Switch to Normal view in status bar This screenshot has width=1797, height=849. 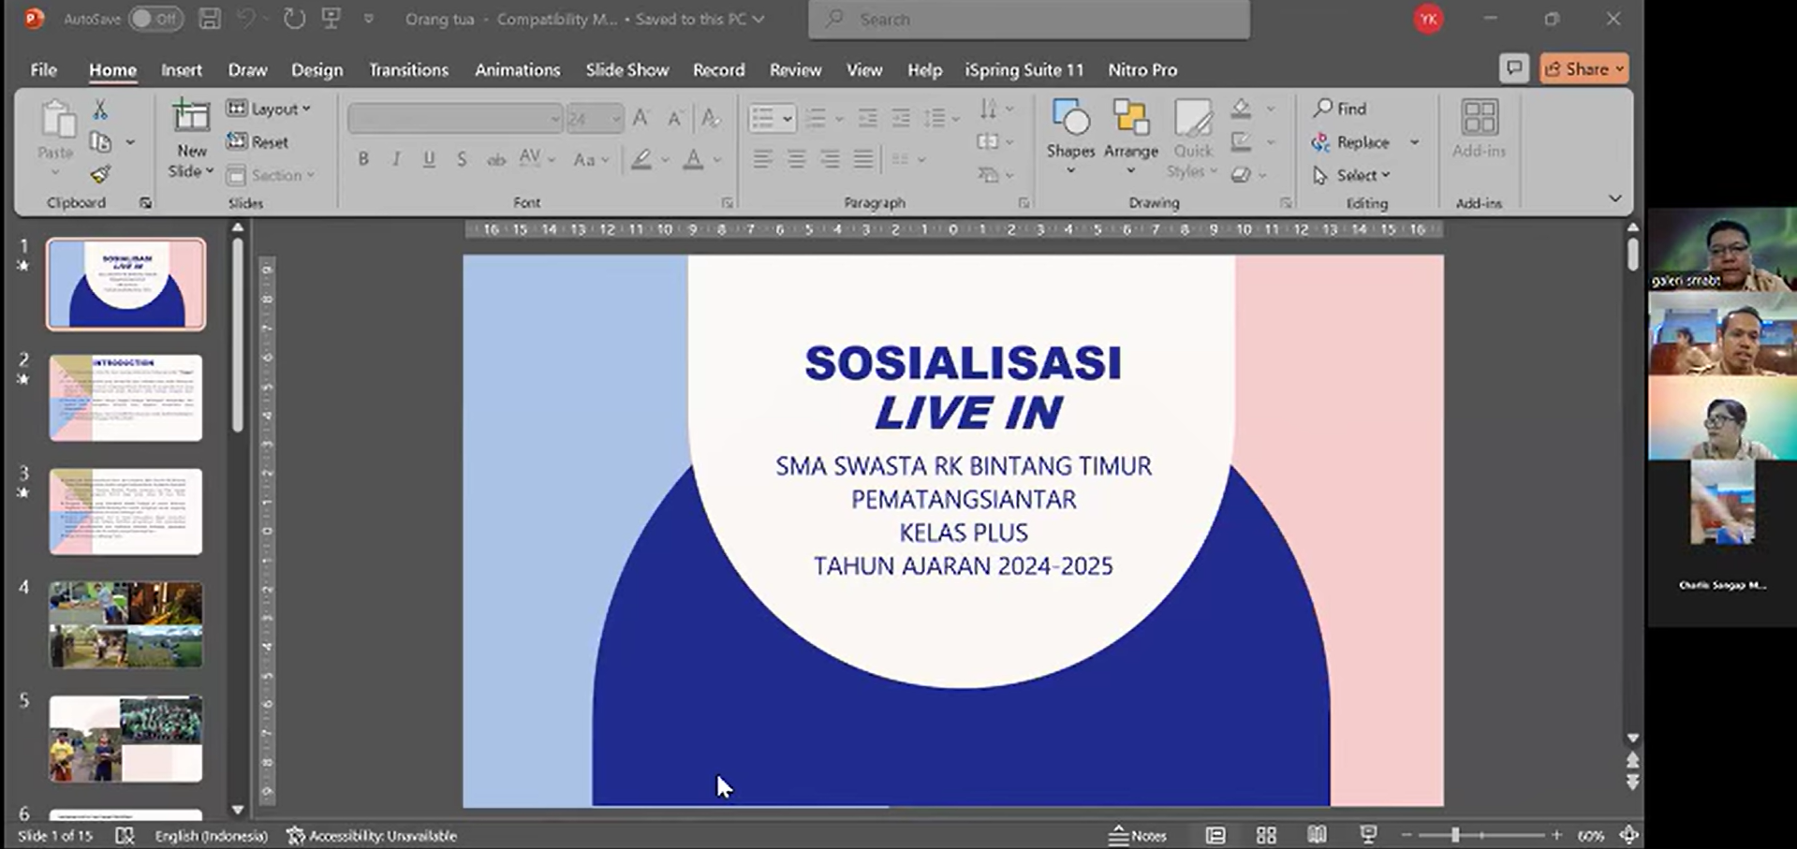(x=1215, y=835)
